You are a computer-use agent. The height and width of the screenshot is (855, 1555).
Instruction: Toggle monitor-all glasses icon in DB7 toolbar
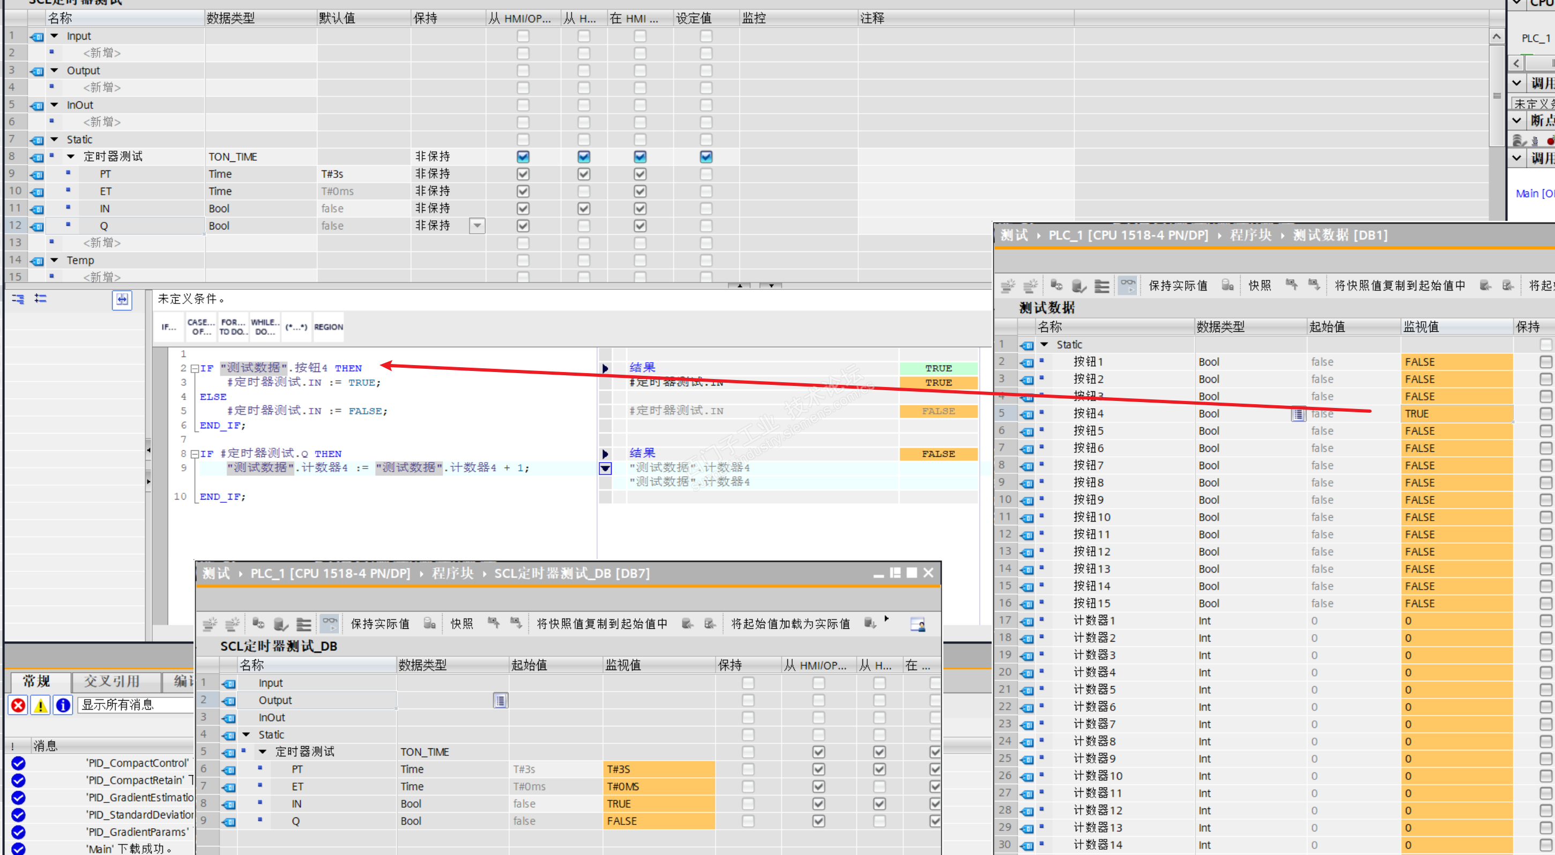coord(330,623)
